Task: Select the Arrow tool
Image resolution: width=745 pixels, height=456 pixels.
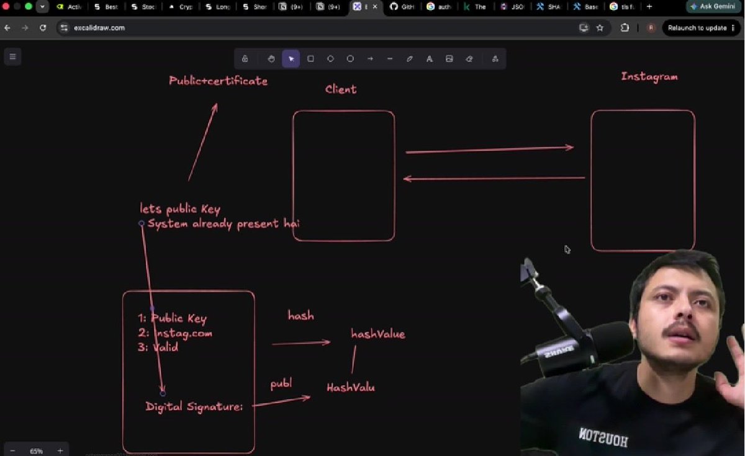Action: [x=370, y=59]
